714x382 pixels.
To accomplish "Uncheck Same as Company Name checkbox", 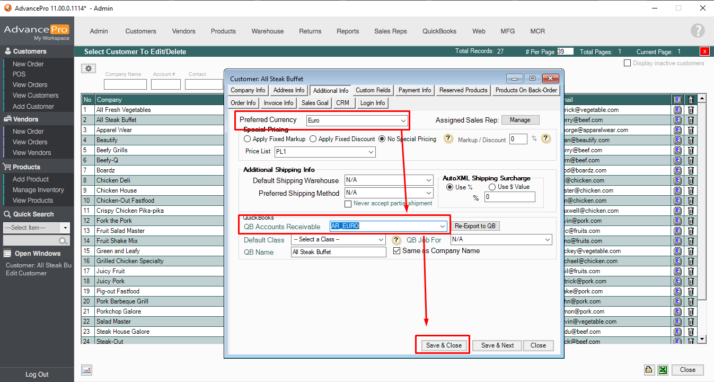I will [x=397, y=251].
